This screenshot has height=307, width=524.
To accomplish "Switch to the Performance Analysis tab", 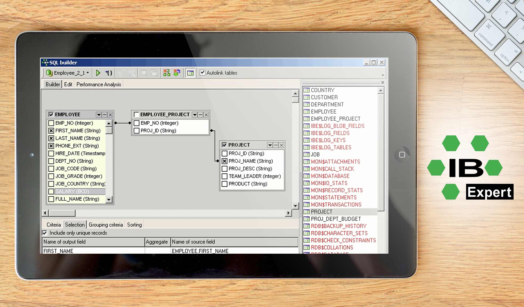I will [99, 84].
